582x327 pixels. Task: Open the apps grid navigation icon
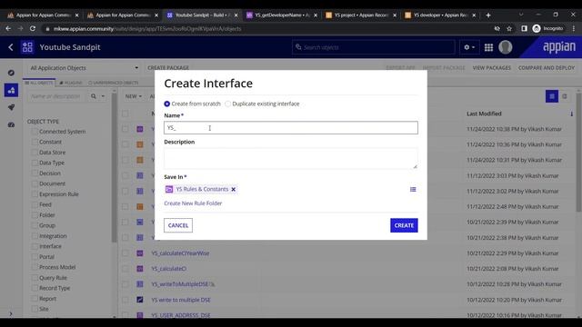coord(488,47)
